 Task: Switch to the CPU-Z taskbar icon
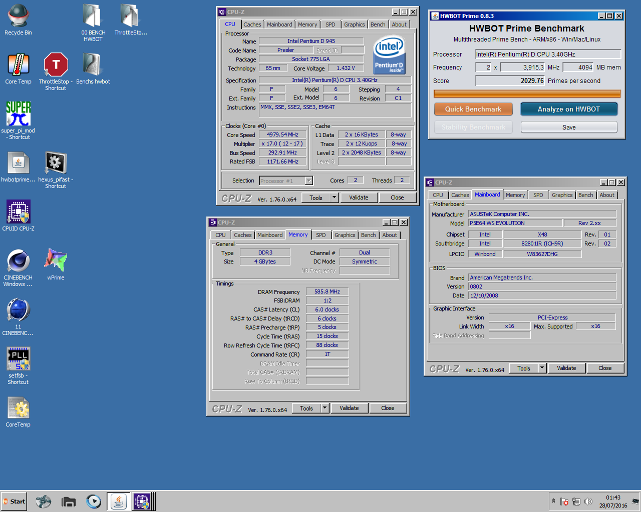point(142,501)
